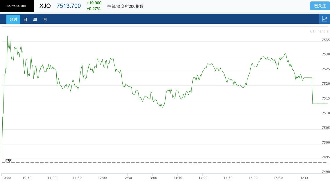The width and height of the screenshot is (330, 181).
Task: Click the +0.27% percentage change
Action: click(94, 9)
